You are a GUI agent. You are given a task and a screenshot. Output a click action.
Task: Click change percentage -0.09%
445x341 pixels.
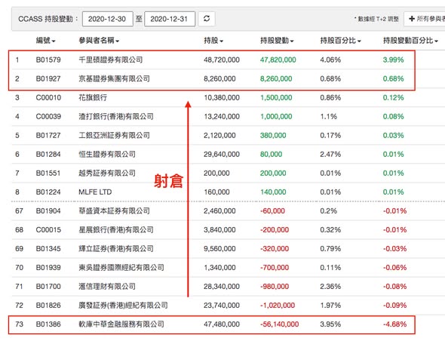(394, 306)
